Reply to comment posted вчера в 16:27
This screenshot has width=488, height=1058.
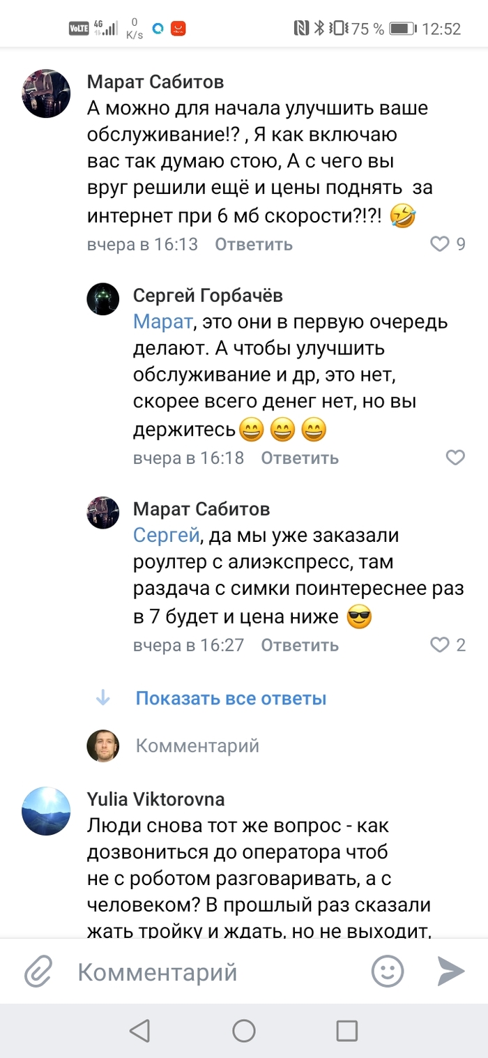300,646
